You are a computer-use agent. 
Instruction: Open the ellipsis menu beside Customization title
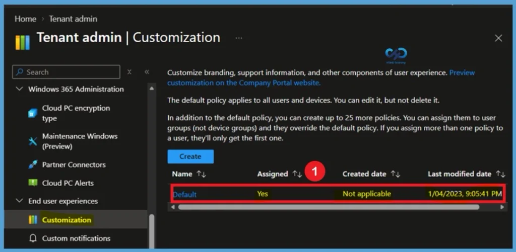pyautogui.click(x=239, y=38)
